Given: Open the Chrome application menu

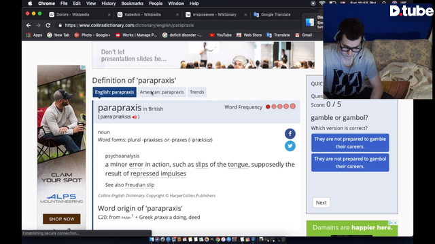Looking at the screenshot, I should click(46, 3).
